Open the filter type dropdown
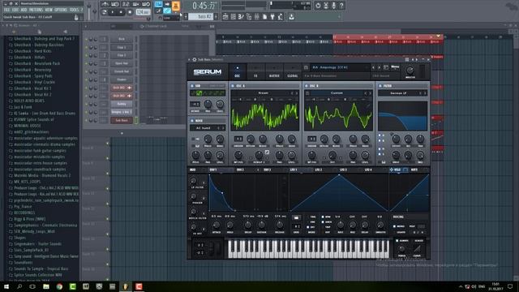Screen dimensions: 519x292 pos(398,93)
